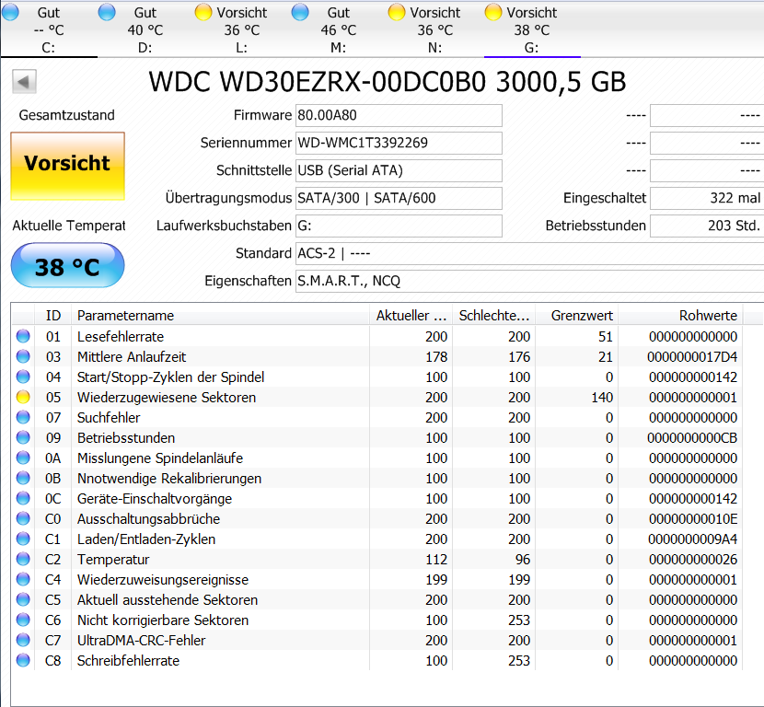Click status icon for Nicht korrigierbare Sektoren

(x=23, y=620)
